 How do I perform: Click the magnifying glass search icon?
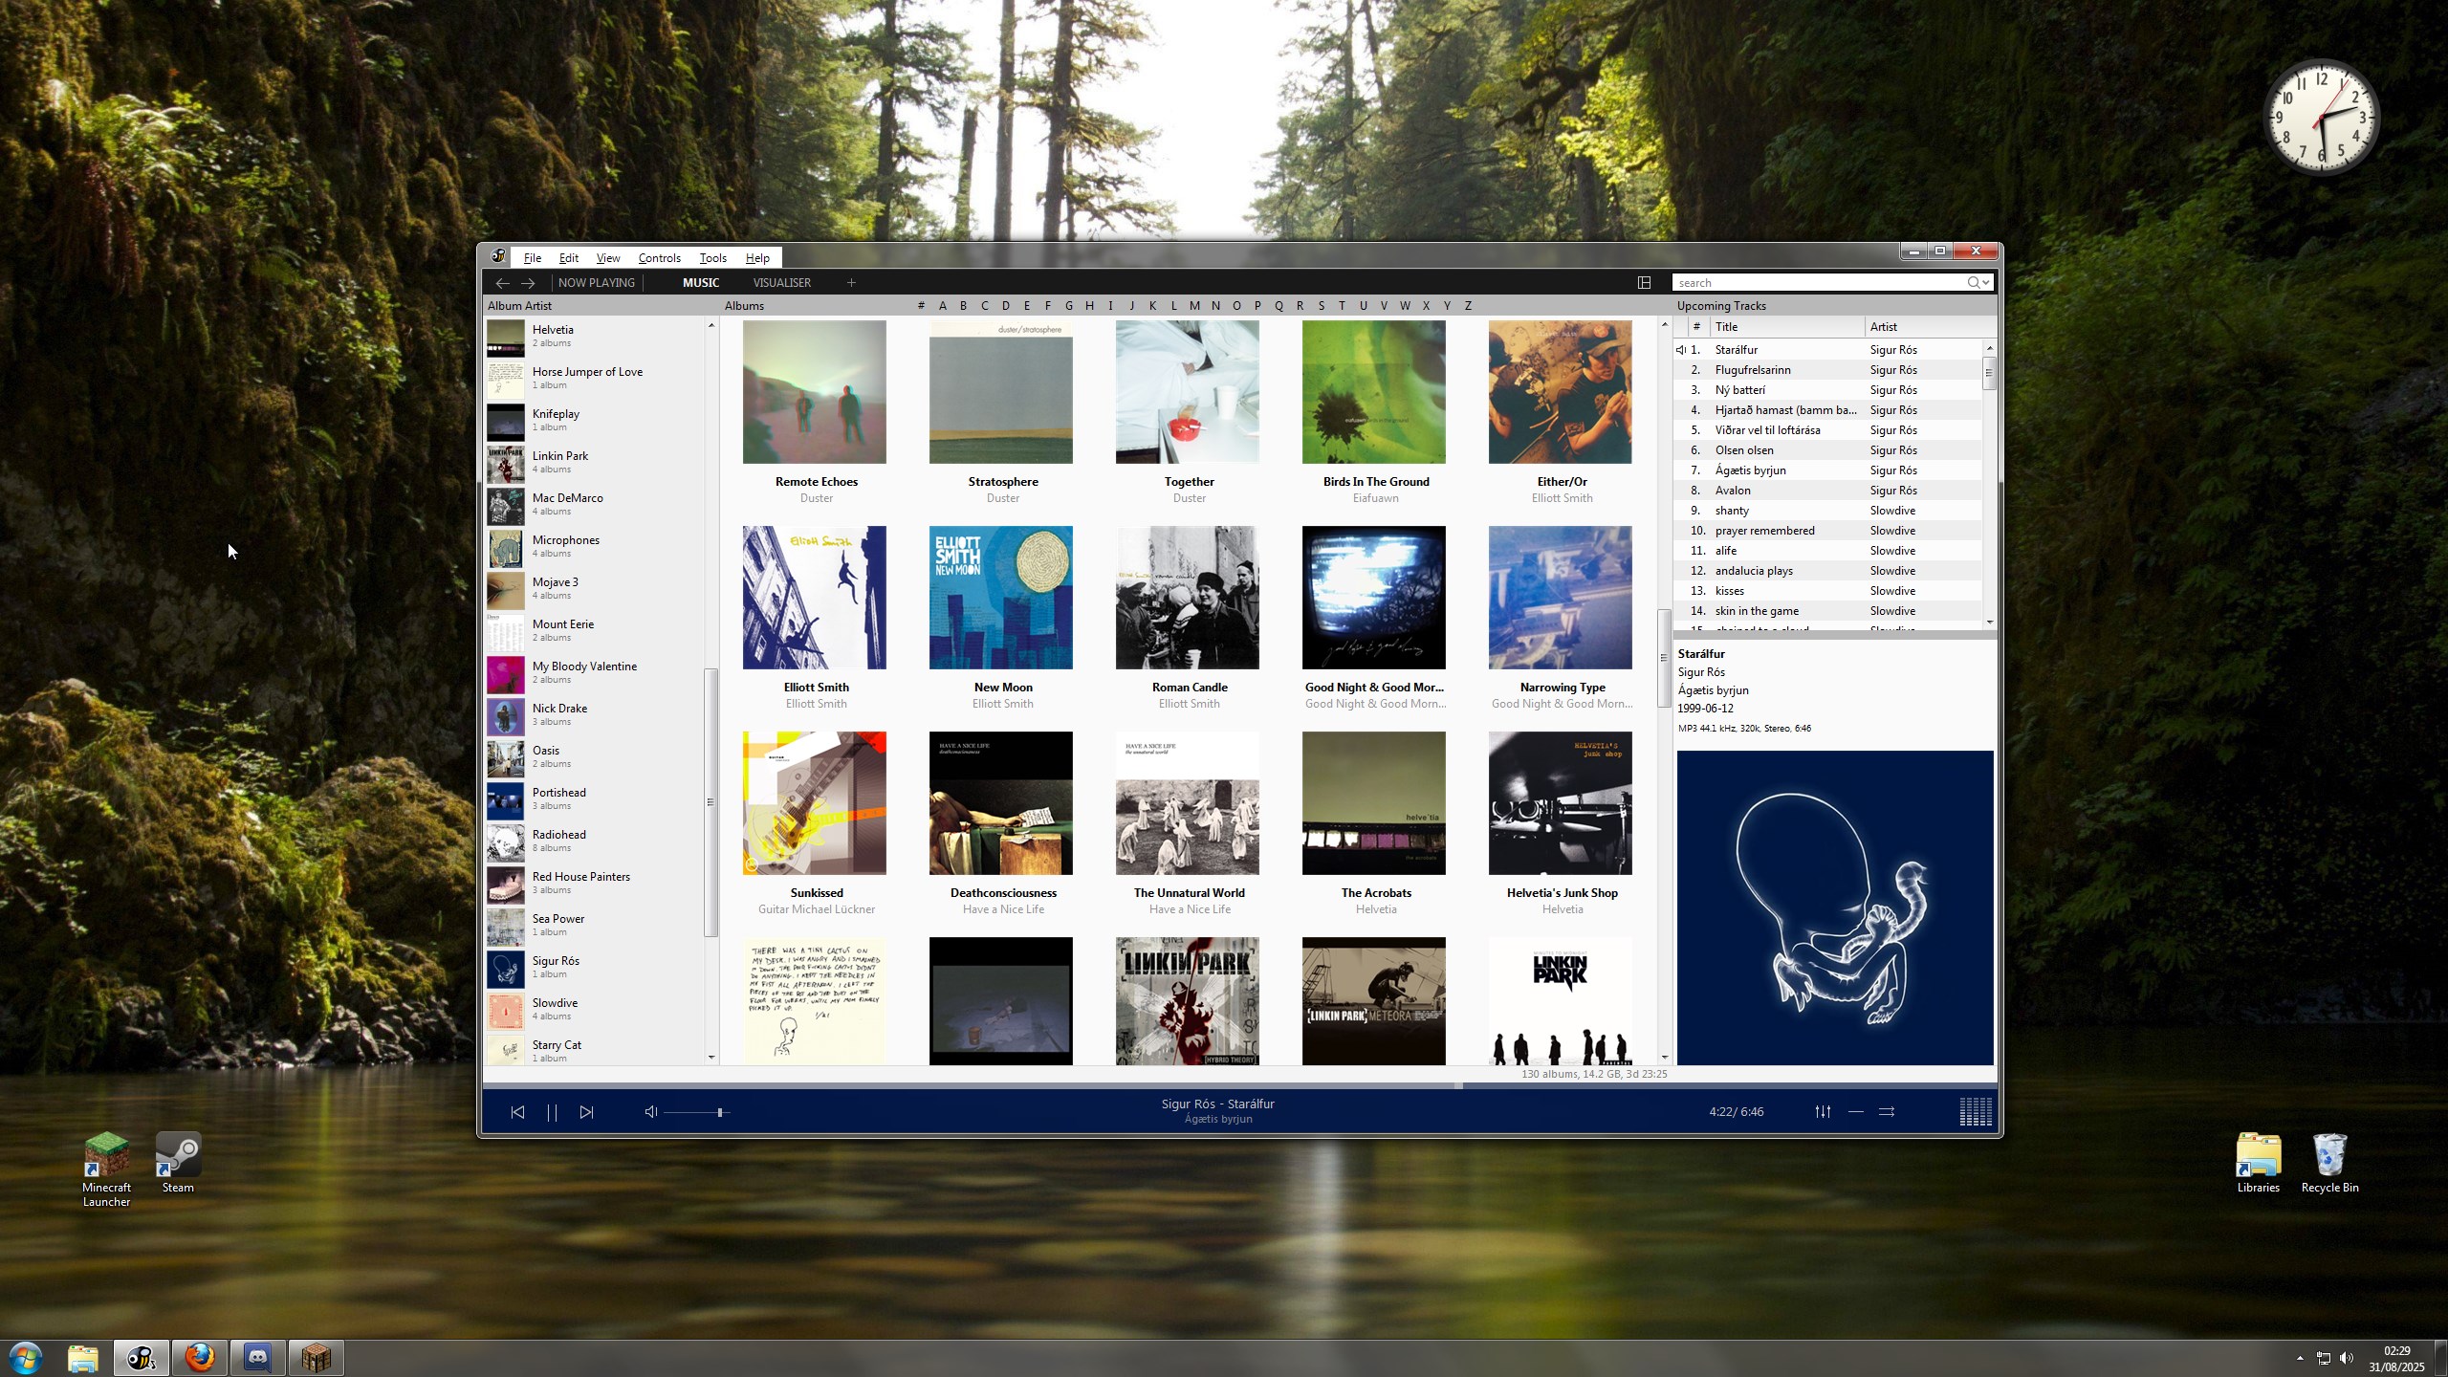pos(1973,282)
